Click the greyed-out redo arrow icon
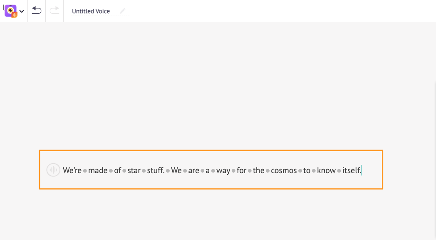 [54, 10]
